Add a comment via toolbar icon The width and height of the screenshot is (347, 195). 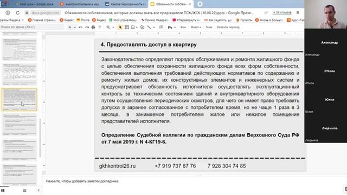[161, 27]
